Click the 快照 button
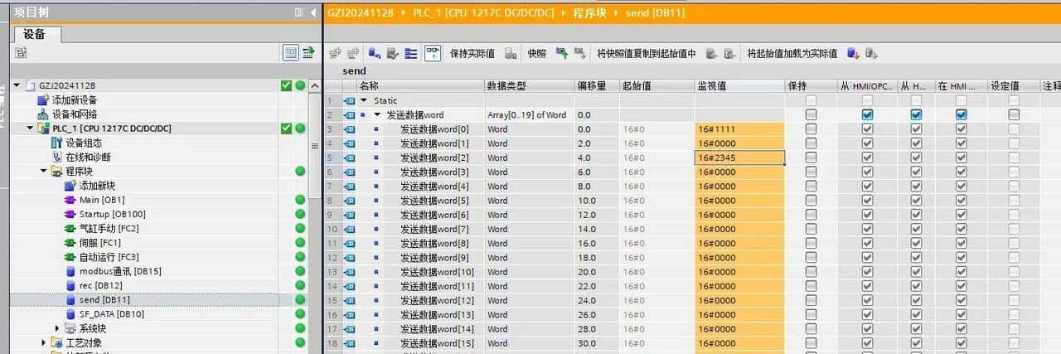 (x=537, y=53)
